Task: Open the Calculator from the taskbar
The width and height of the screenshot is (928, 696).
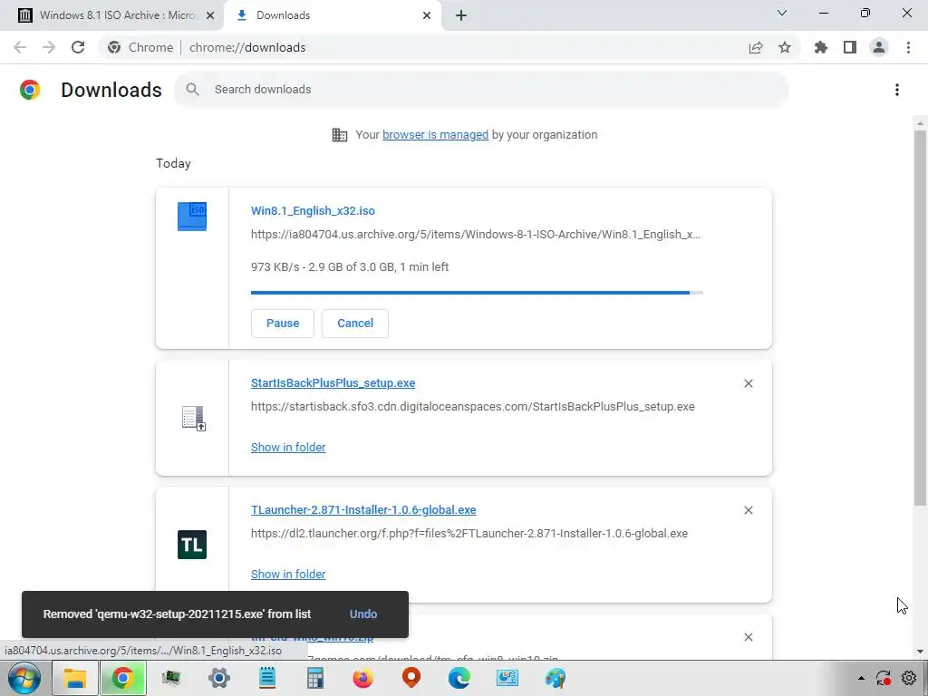Action: pyautogui.click(x=314, y=678)
